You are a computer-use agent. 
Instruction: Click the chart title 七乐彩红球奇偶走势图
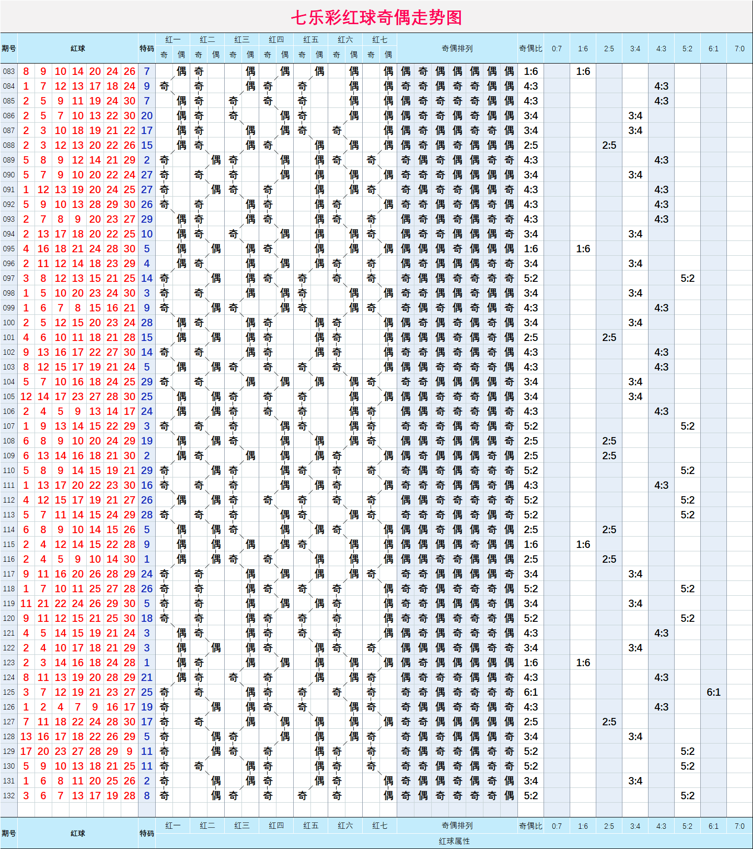(376, 18)
